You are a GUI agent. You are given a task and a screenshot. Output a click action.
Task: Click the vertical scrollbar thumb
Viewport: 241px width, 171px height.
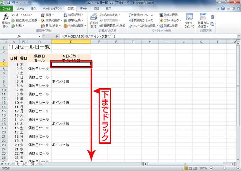[x=238, y=86]
